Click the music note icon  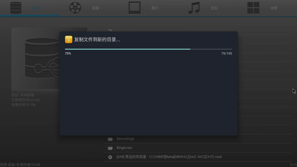(x=194, y=8)
